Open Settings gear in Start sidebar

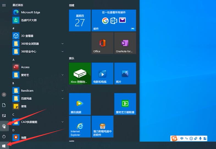point(4,126)
